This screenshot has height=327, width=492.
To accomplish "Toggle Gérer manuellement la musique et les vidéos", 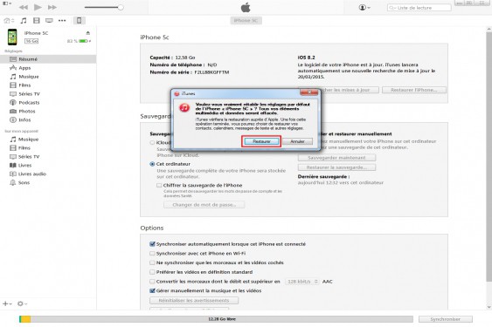I will (x=153, y=290).
